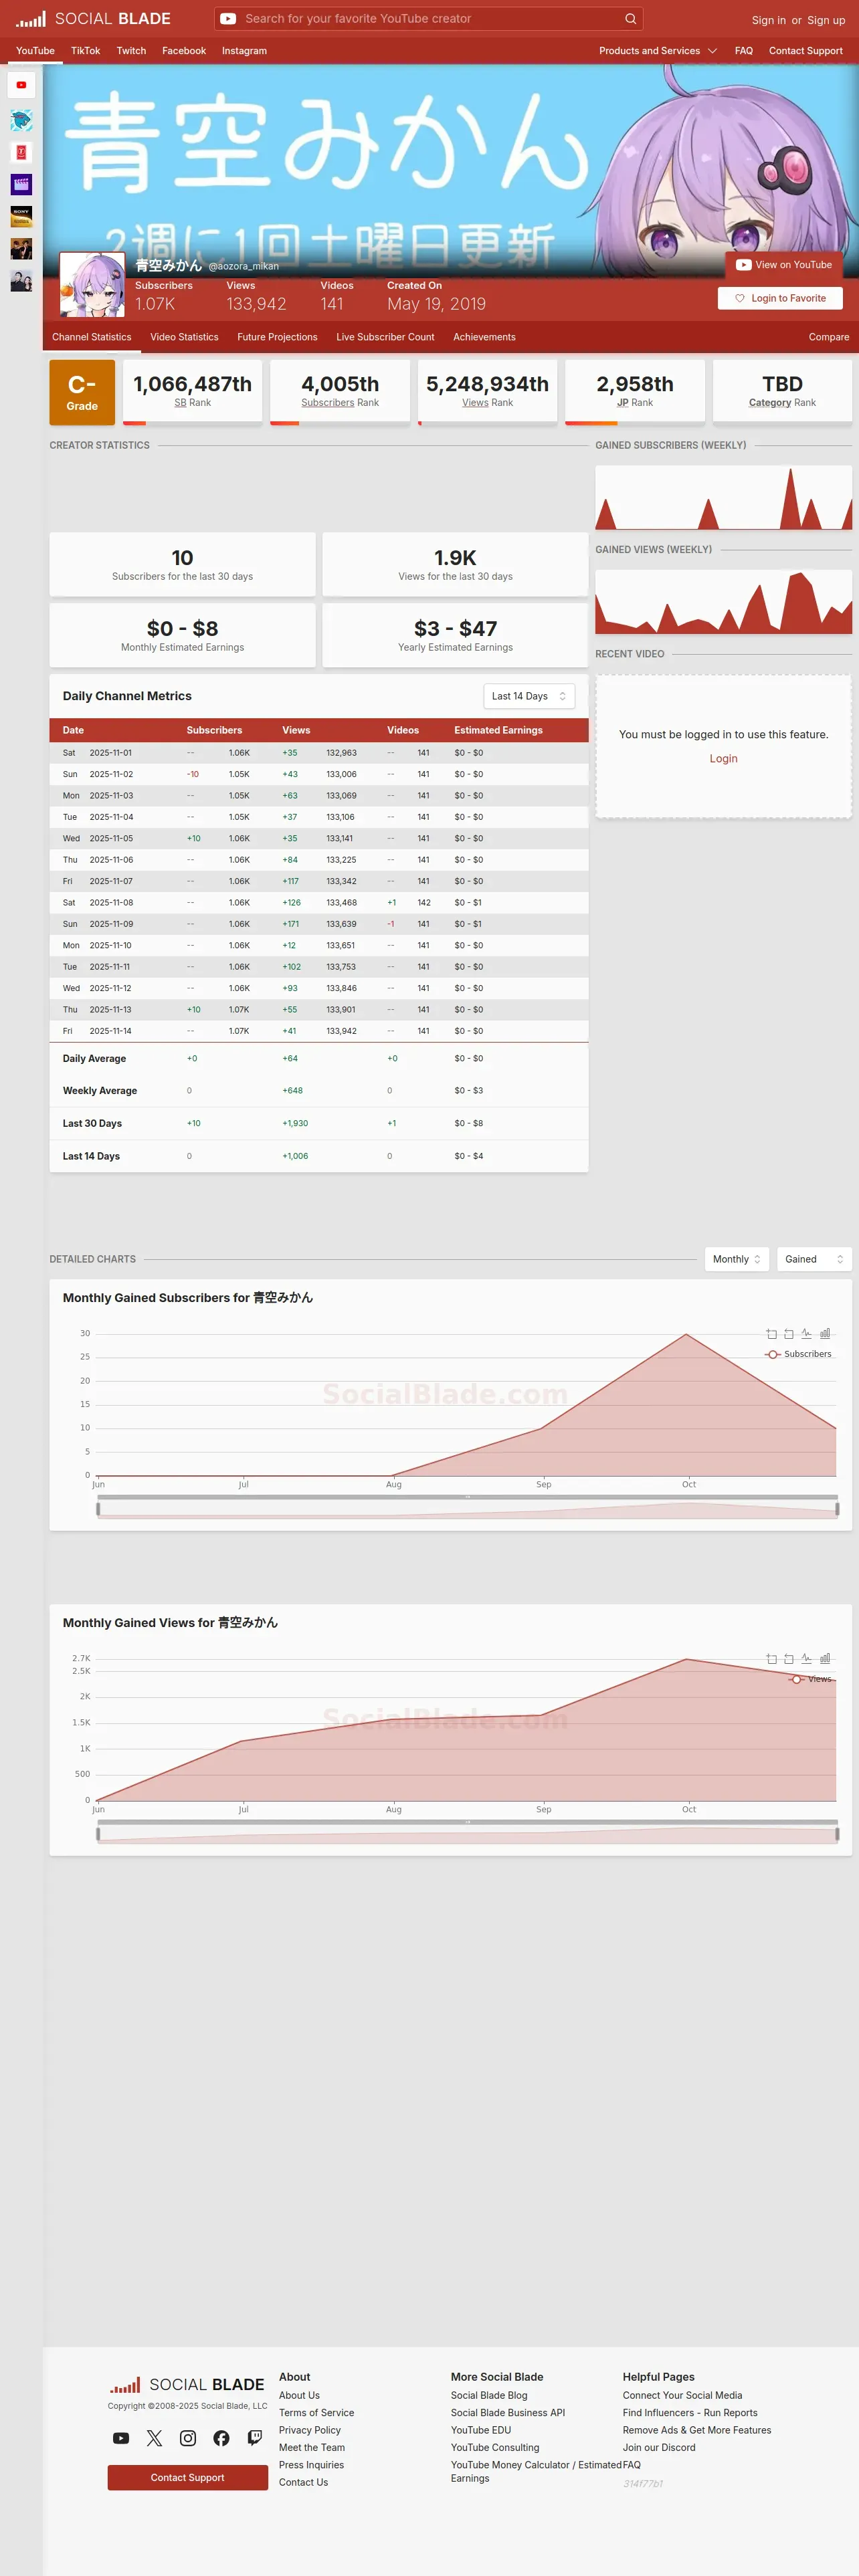Open header Contact Support link
The height and width of the screenshot is (2576, 859).
[x=805, y=51]
